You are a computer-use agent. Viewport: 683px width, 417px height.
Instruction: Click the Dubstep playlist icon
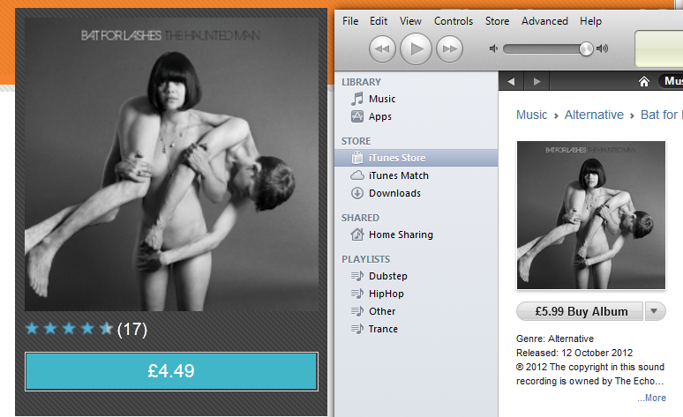coord(357,276)
